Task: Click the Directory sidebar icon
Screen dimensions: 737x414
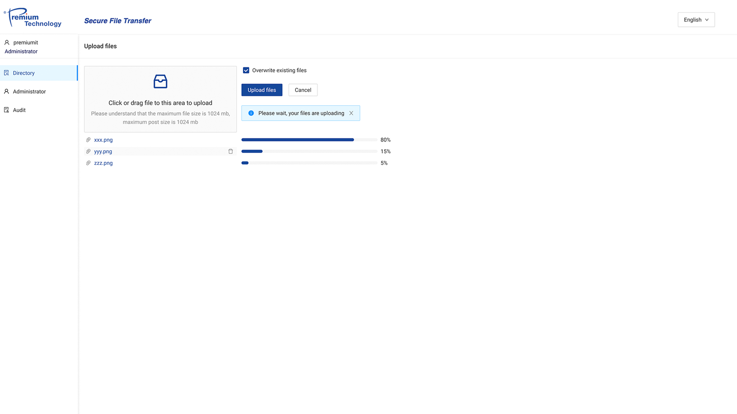Action: 6,73
